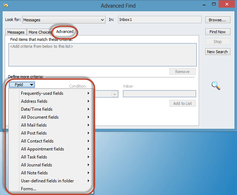237x195 pixels.
Task: Open the Condition dropdown arrow
Action: coord(115,94)
